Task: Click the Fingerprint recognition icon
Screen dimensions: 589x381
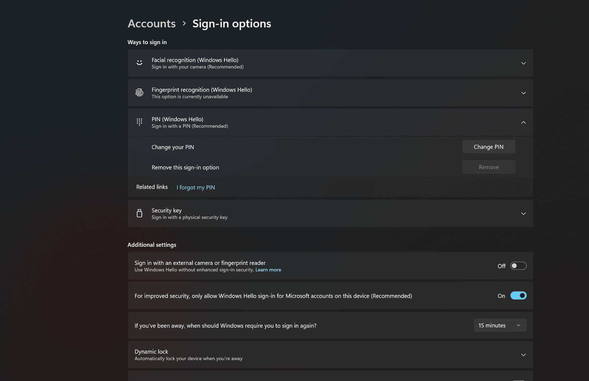Action: tap(139, 93)
